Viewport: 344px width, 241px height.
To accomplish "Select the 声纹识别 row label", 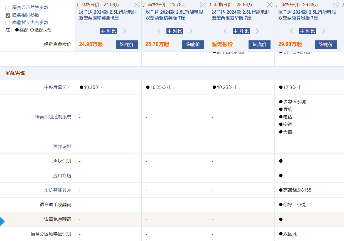I will tap(62, 161).
